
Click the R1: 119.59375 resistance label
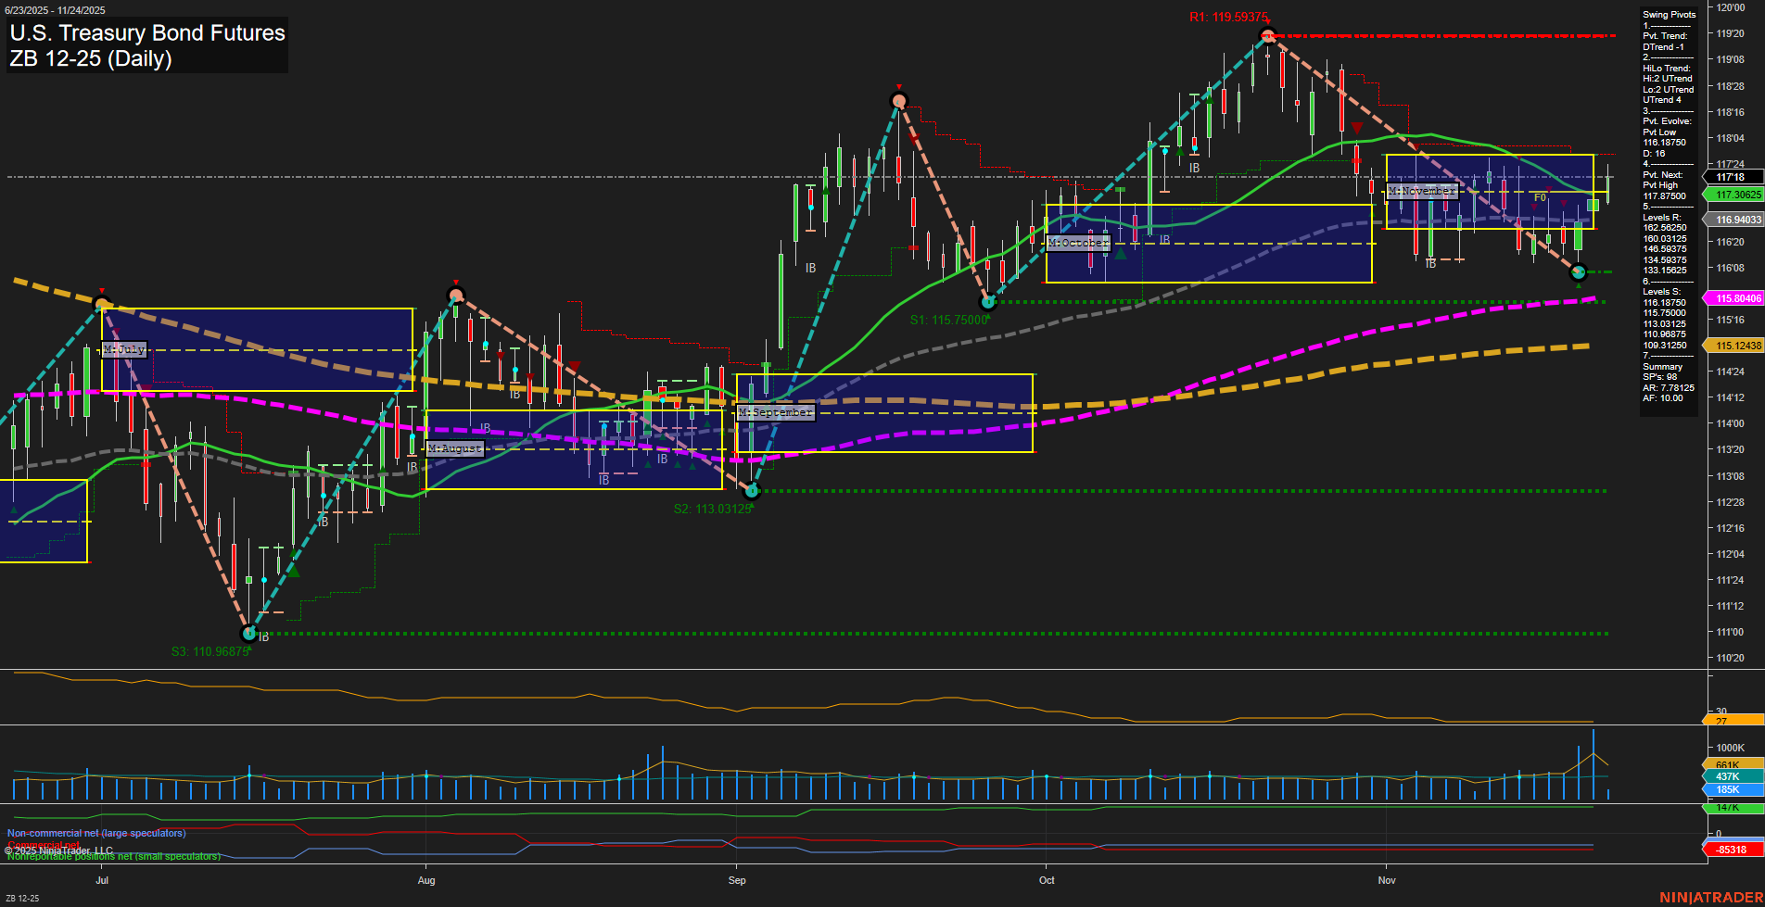[1228, 16]
